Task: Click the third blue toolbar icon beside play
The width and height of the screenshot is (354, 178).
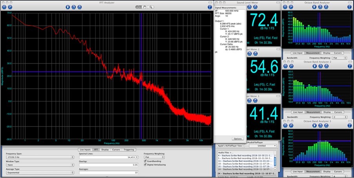Action: [80, 7]
